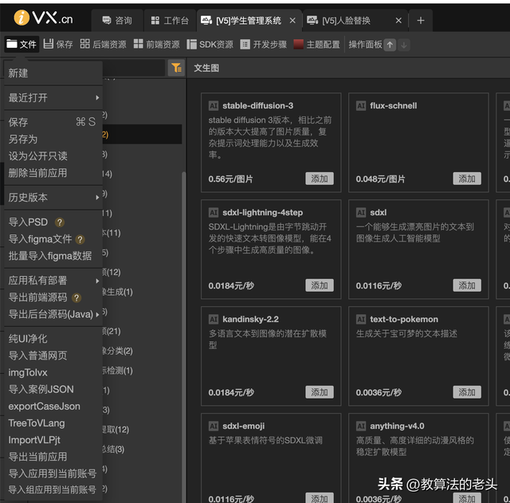Screen dimensions: 510x503
Task: Add the kandinsky-2.2 model
Action: (x=320, y=392)
